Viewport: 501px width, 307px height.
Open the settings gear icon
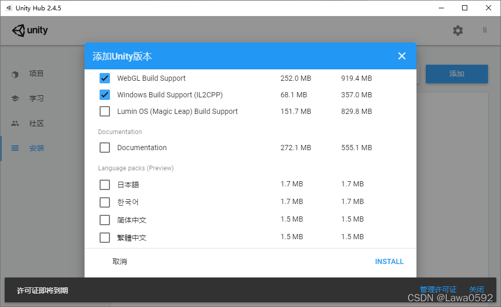click(x=457, y=31)
